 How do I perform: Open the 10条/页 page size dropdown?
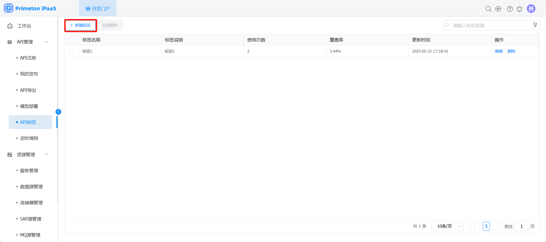click(x=447, y=226)
